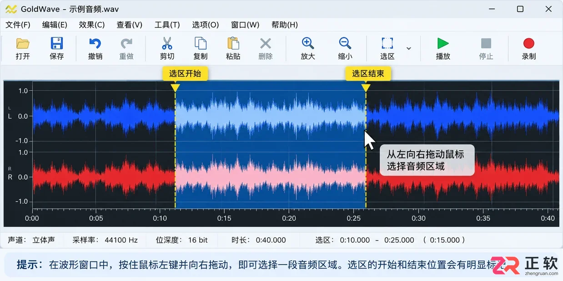
Task: Open the 窗口(W) menu
Action: pos(246,25)
